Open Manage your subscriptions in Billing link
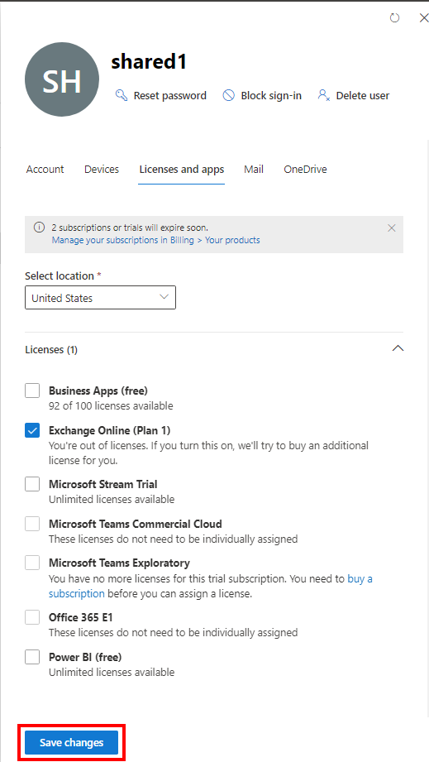The image size is (429, 762). pos(155,240)
